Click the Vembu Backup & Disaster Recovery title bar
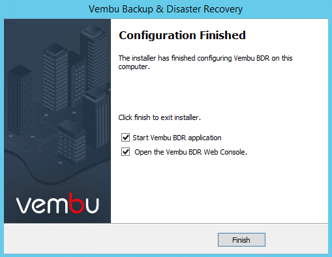The width and height of the screenshot is (332, 257). click(166, 9)
